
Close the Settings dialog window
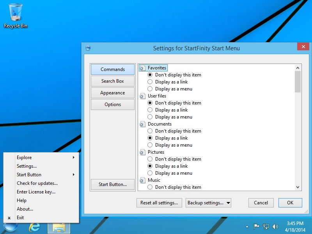click(303, 46)
